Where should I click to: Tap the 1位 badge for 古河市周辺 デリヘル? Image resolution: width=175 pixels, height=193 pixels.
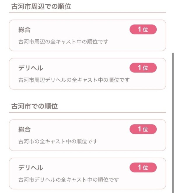pos(143,68)
